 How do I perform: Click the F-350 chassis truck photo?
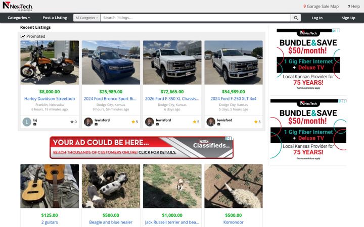click(x=172, y=63)
